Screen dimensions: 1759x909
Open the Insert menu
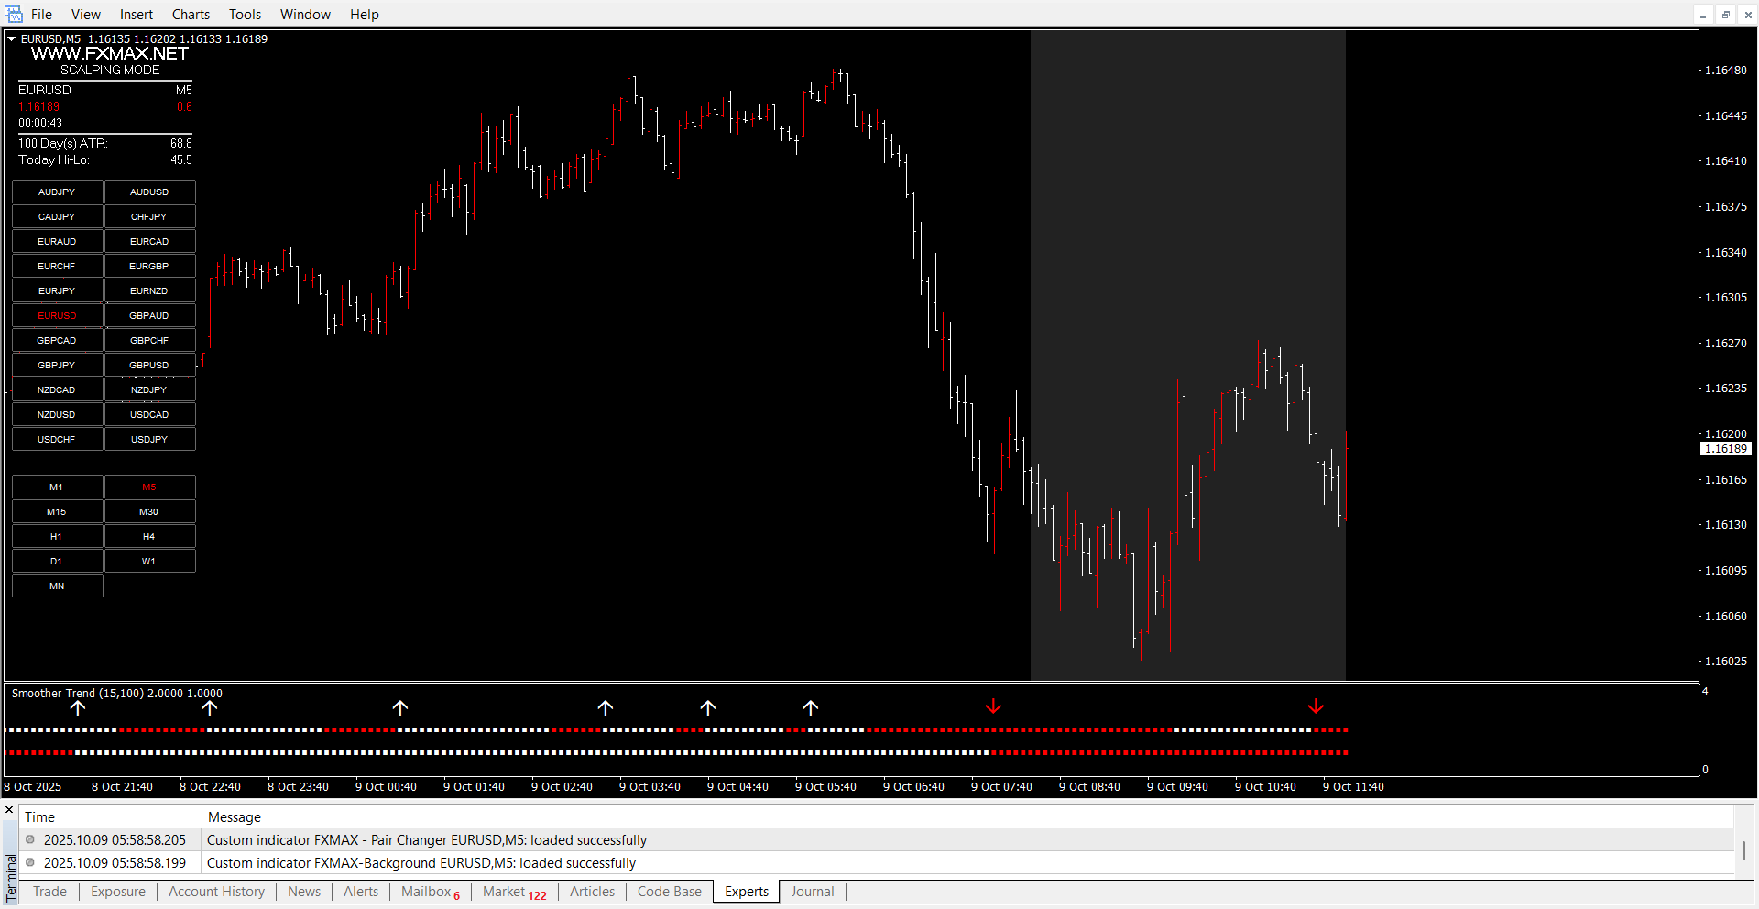pos(136,15)
